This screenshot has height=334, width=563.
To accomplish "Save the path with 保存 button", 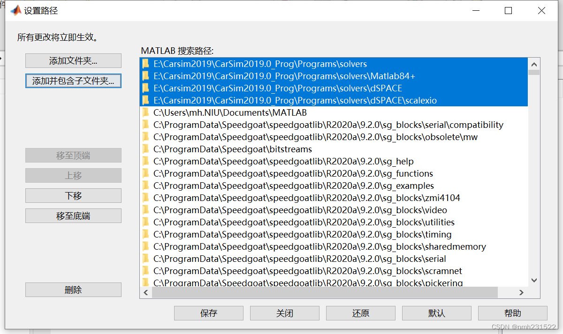I will 209,313.
